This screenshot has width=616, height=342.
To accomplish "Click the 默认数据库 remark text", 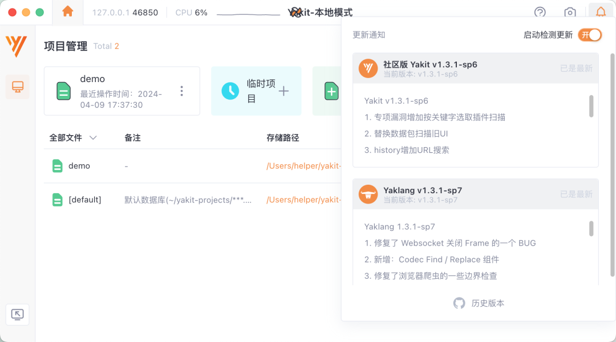I will coord(188,200).
